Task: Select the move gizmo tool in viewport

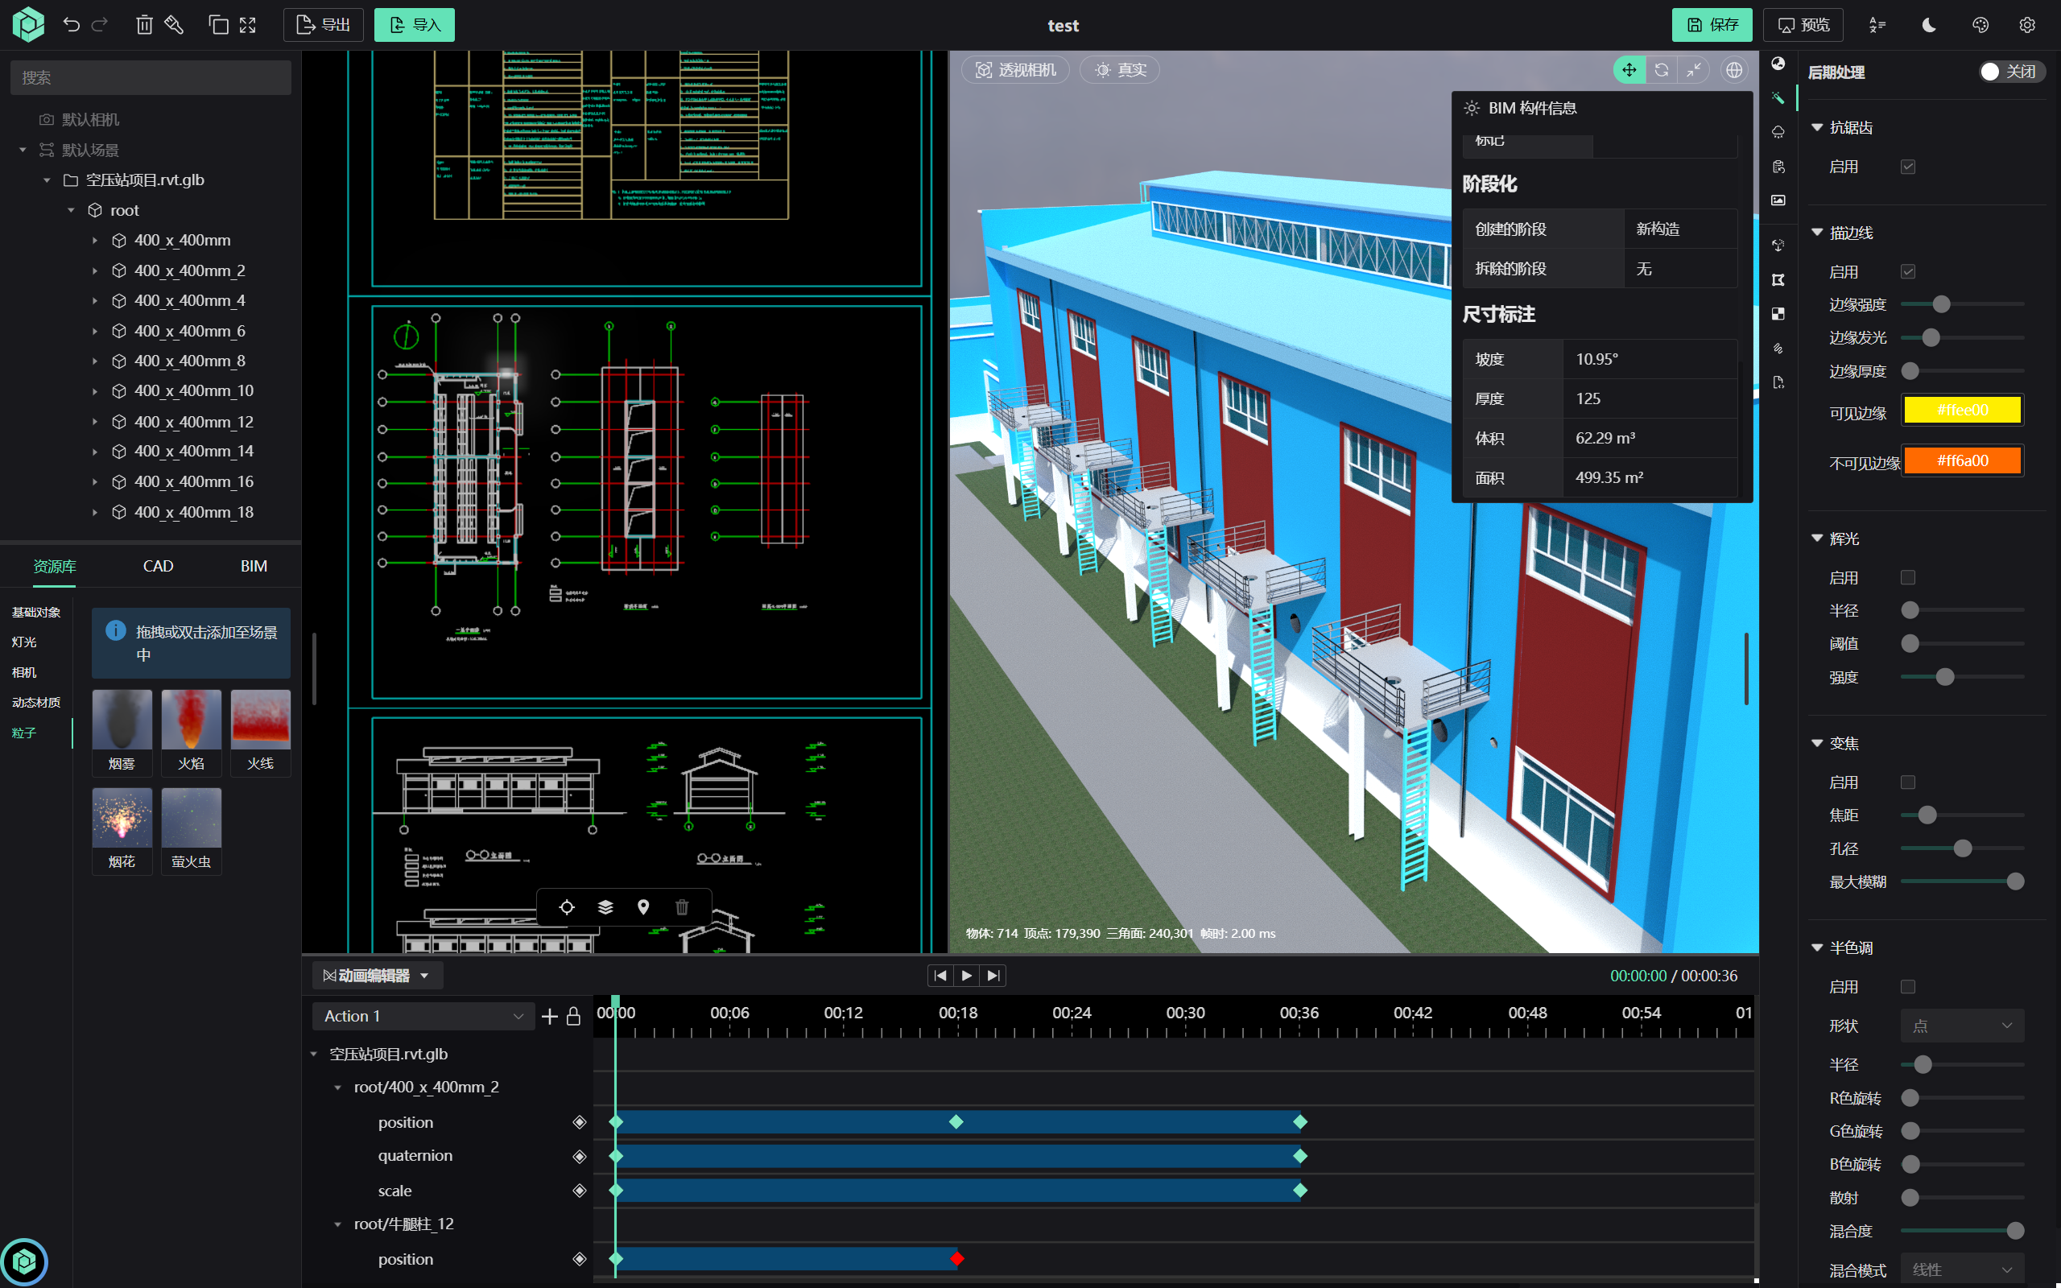Action: pos(1629,70)
